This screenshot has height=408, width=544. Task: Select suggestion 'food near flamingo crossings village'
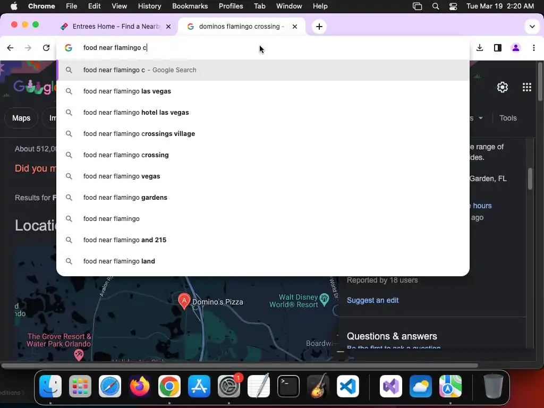[263, 133]
